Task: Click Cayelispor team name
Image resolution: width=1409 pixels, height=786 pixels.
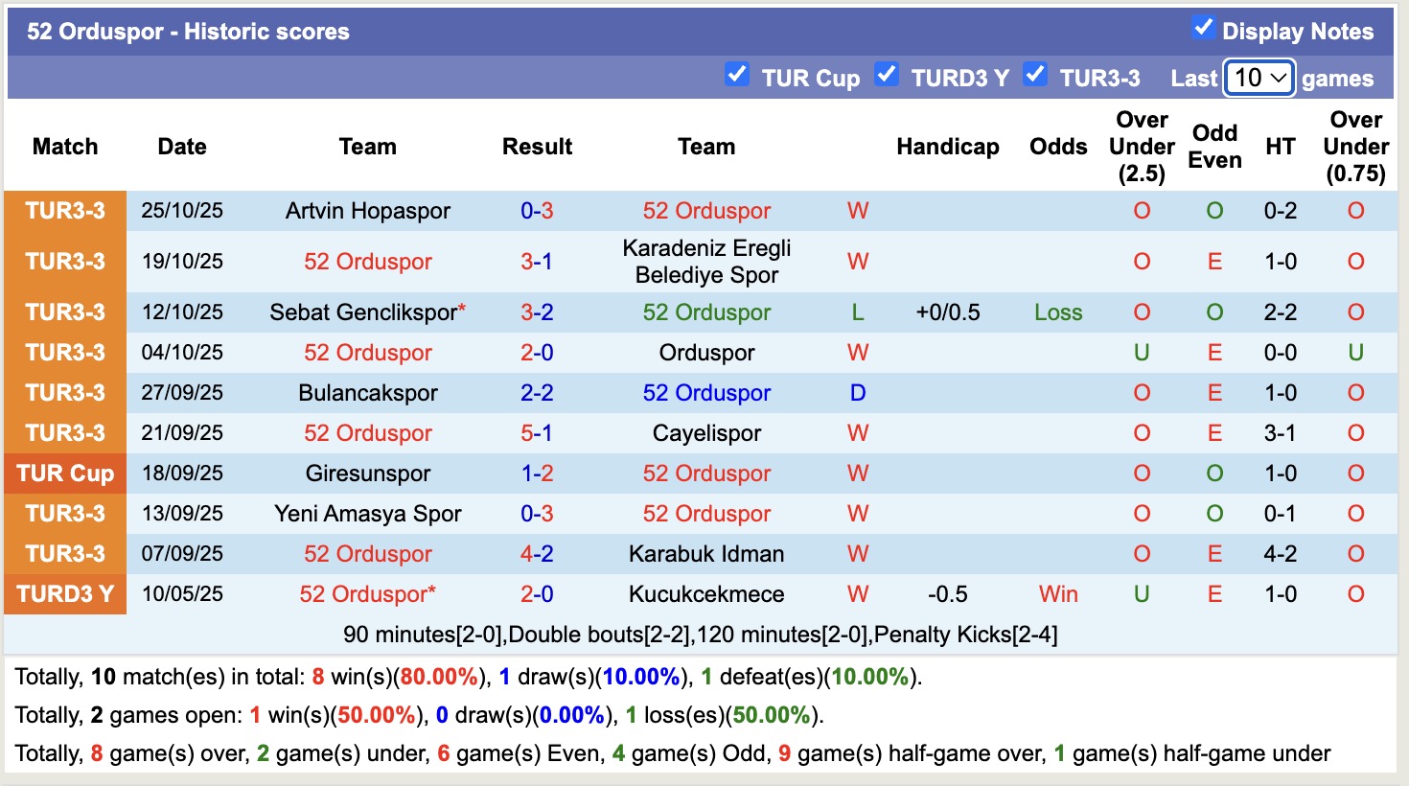Action: pyautogui.click(x=706, y=432)
